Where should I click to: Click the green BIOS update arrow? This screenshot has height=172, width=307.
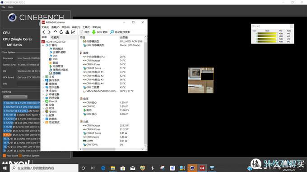click(x=94, y=32)
